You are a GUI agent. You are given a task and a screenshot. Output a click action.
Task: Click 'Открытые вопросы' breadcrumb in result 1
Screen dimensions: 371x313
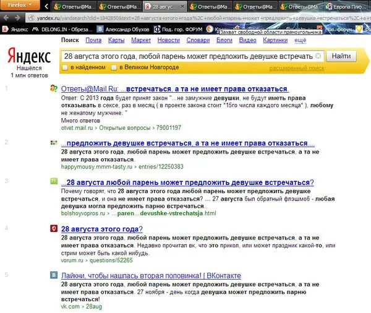coord(125,128)
